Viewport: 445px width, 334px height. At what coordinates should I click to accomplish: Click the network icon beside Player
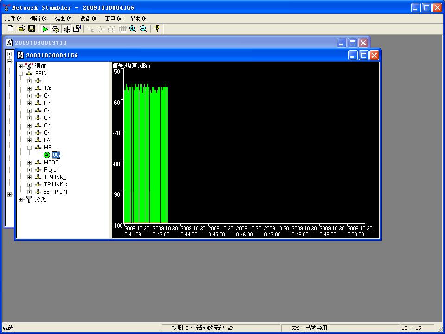[38, 170]
